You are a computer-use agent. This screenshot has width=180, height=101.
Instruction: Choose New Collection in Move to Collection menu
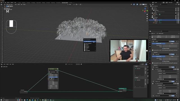click(89, 42)
